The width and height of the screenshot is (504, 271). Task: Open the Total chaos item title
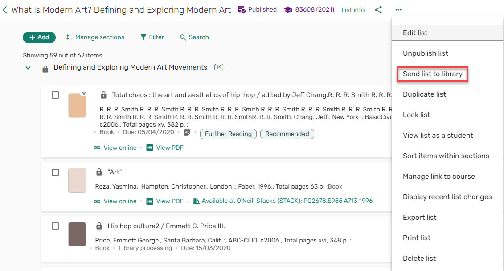252,95
